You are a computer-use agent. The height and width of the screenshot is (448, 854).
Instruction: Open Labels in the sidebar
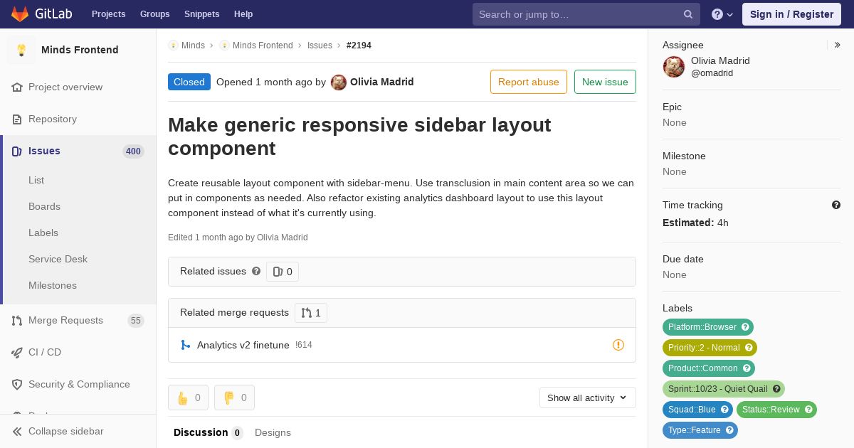coord(43,233)
